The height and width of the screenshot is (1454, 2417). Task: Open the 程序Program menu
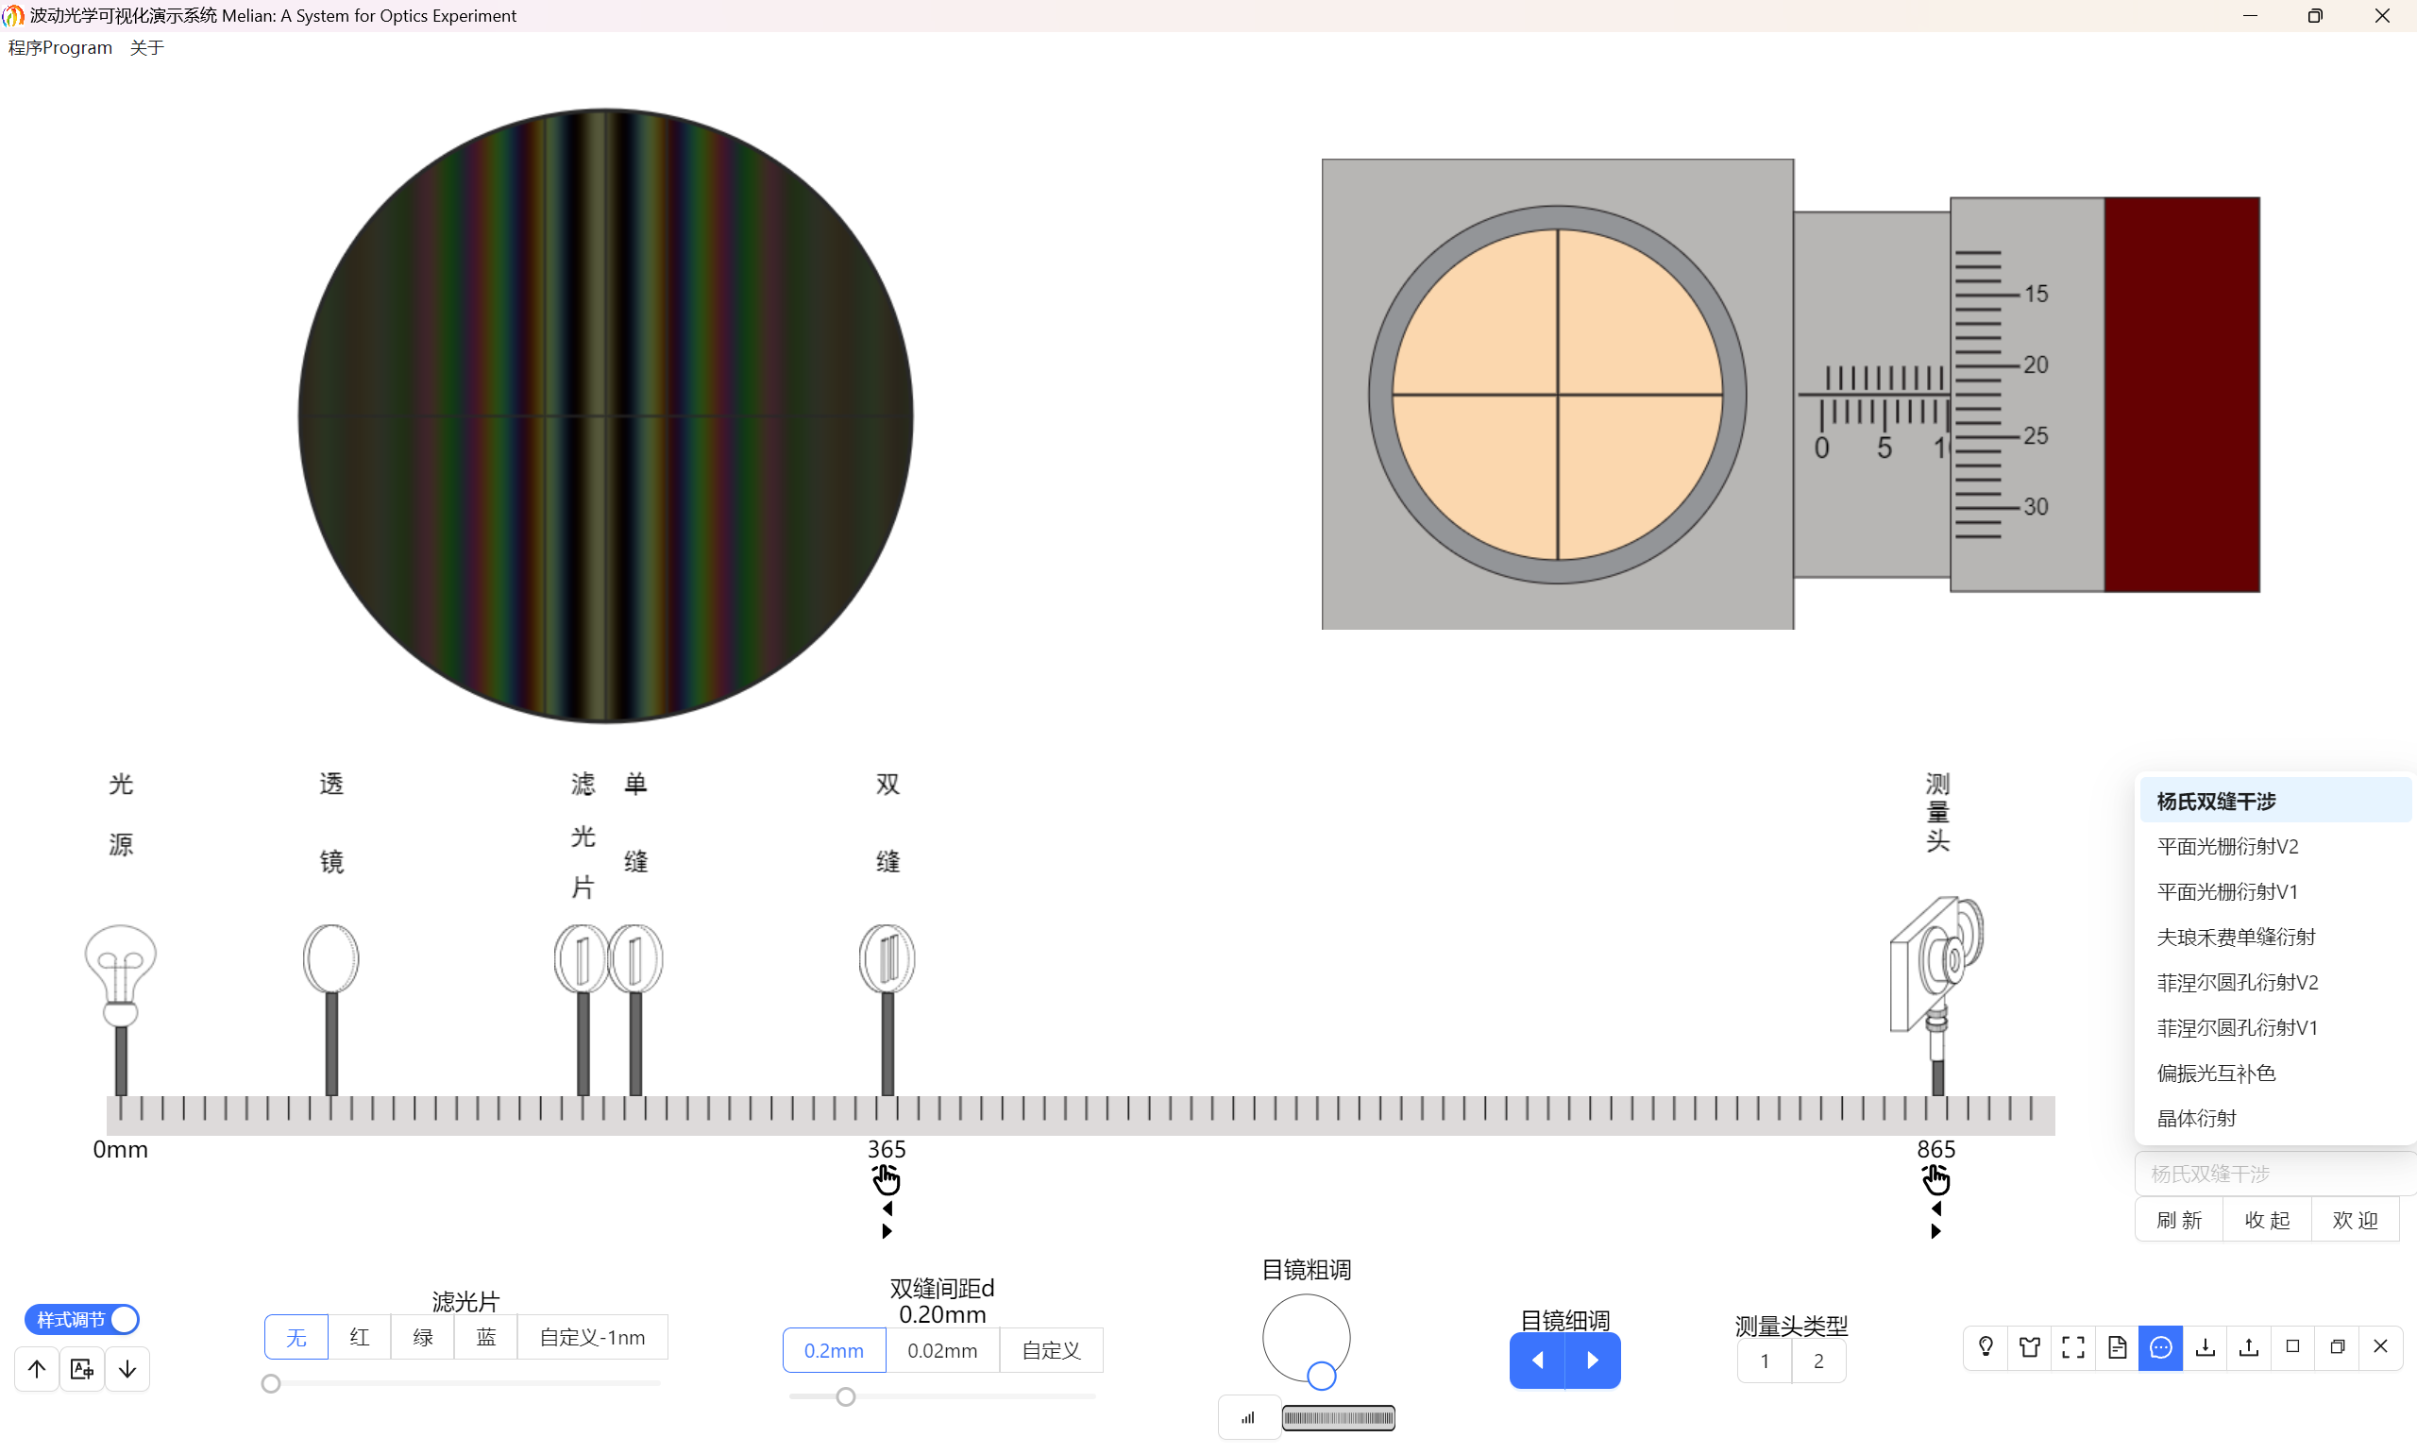click(59, 47)
